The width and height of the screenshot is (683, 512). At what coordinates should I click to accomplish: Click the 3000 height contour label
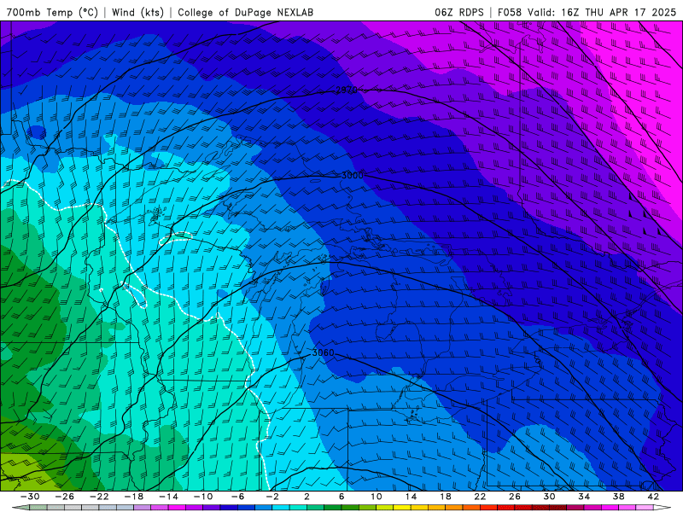coord(352,176)
